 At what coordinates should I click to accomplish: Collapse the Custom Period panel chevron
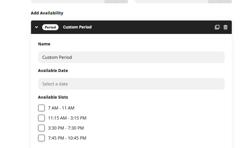pos(36,27)
